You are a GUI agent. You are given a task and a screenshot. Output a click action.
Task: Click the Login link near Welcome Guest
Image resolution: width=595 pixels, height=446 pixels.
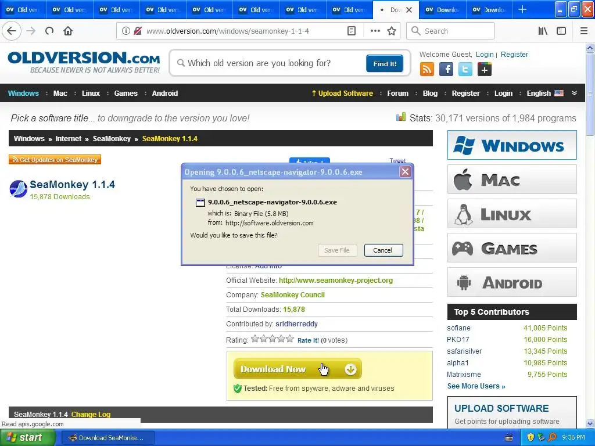coord(485,54)
